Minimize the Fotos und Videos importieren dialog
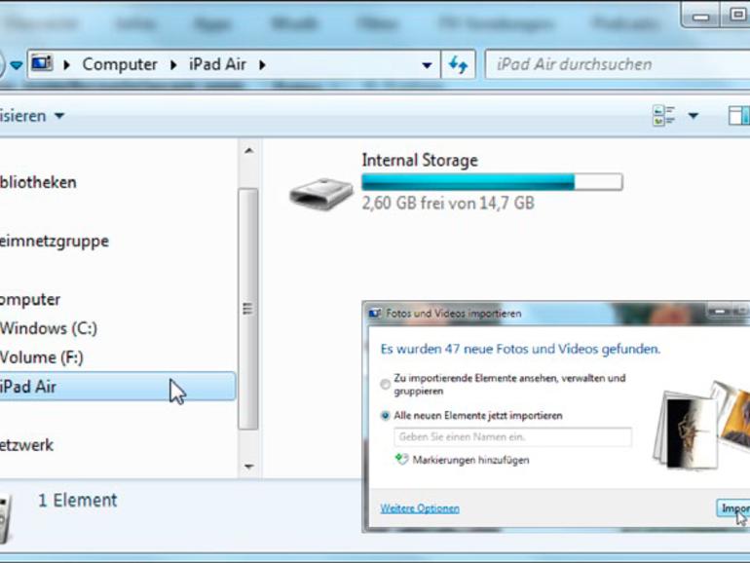This screenshot has width=750, height=563. pos(720,312)
